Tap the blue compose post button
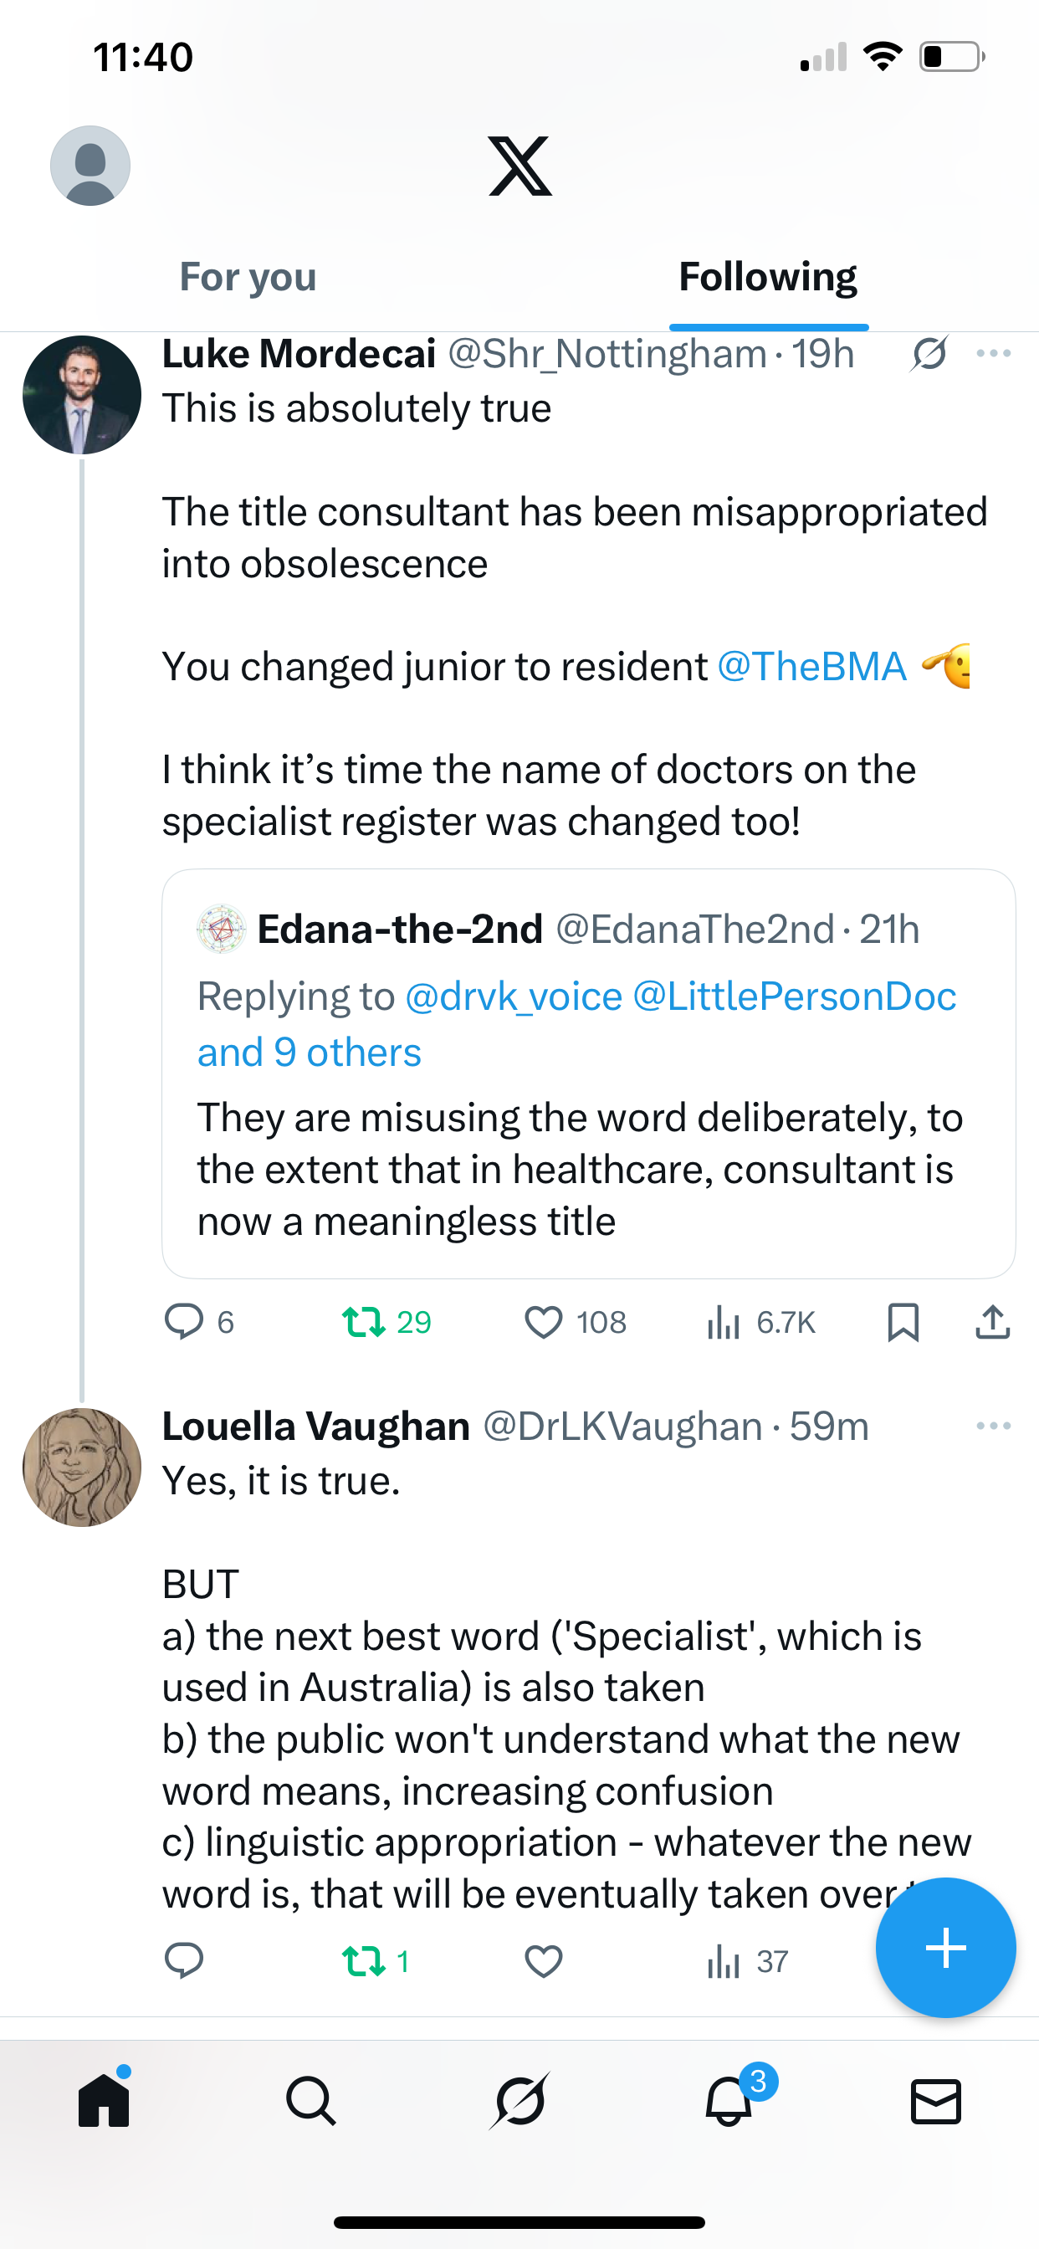This screenshot has height=2249, width=1039. (945, 1948)
